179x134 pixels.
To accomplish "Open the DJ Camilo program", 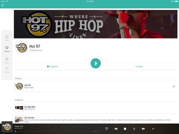I will (96, 119).
